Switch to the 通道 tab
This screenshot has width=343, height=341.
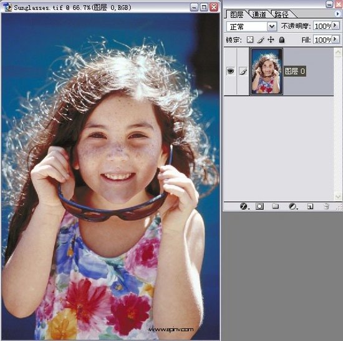point(259,14)
